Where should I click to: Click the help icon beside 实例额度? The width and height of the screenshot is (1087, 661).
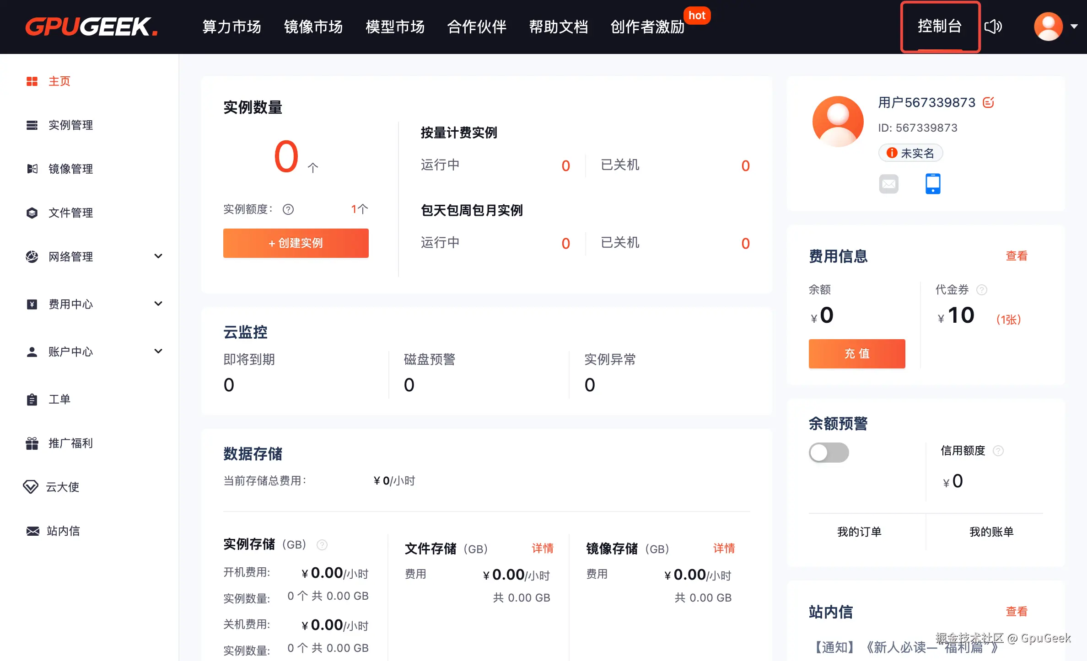288,209
